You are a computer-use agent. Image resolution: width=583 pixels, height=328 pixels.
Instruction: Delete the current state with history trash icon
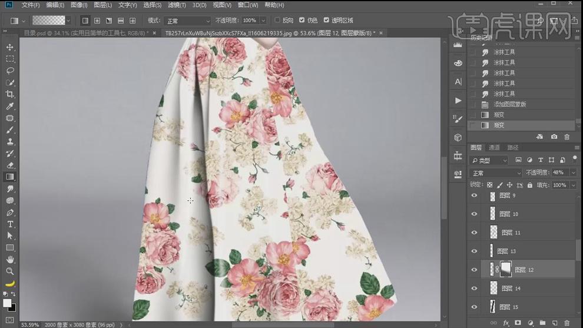click(x=567, y=137)
